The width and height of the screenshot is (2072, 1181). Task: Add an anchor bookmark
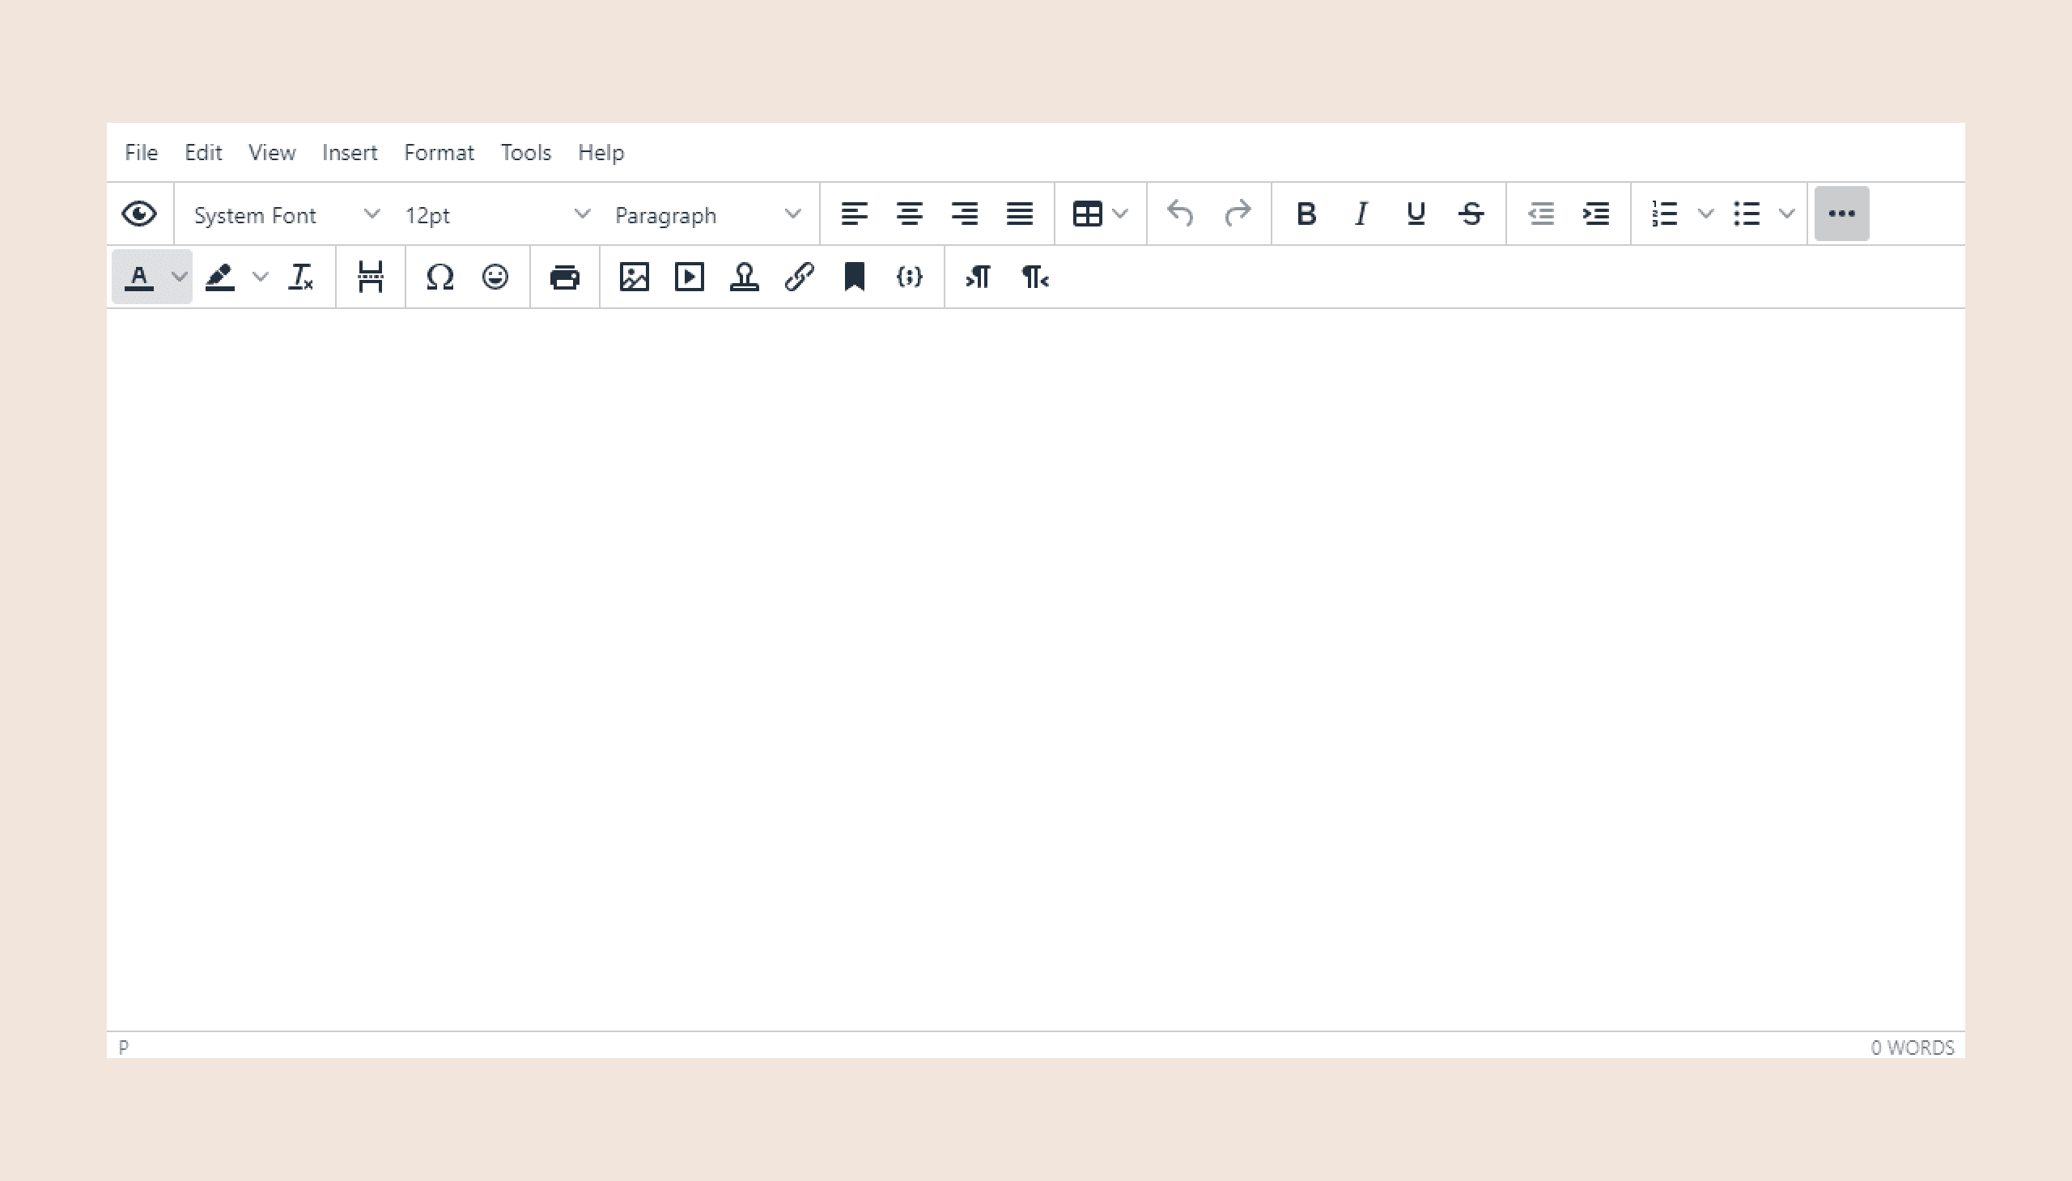click(854, 277)
